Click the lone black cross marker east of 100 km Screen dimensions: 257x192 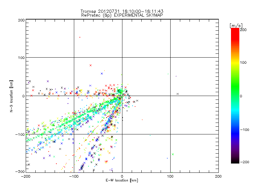point(178,94)
